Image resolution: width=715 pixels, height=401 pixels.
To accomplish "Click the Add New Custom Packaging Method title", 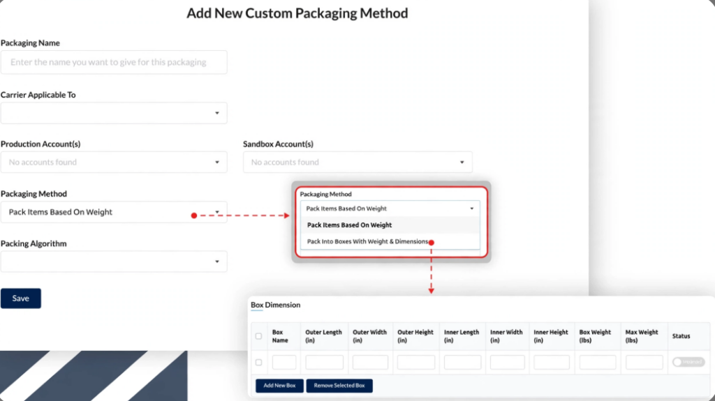I will point(297,13).
